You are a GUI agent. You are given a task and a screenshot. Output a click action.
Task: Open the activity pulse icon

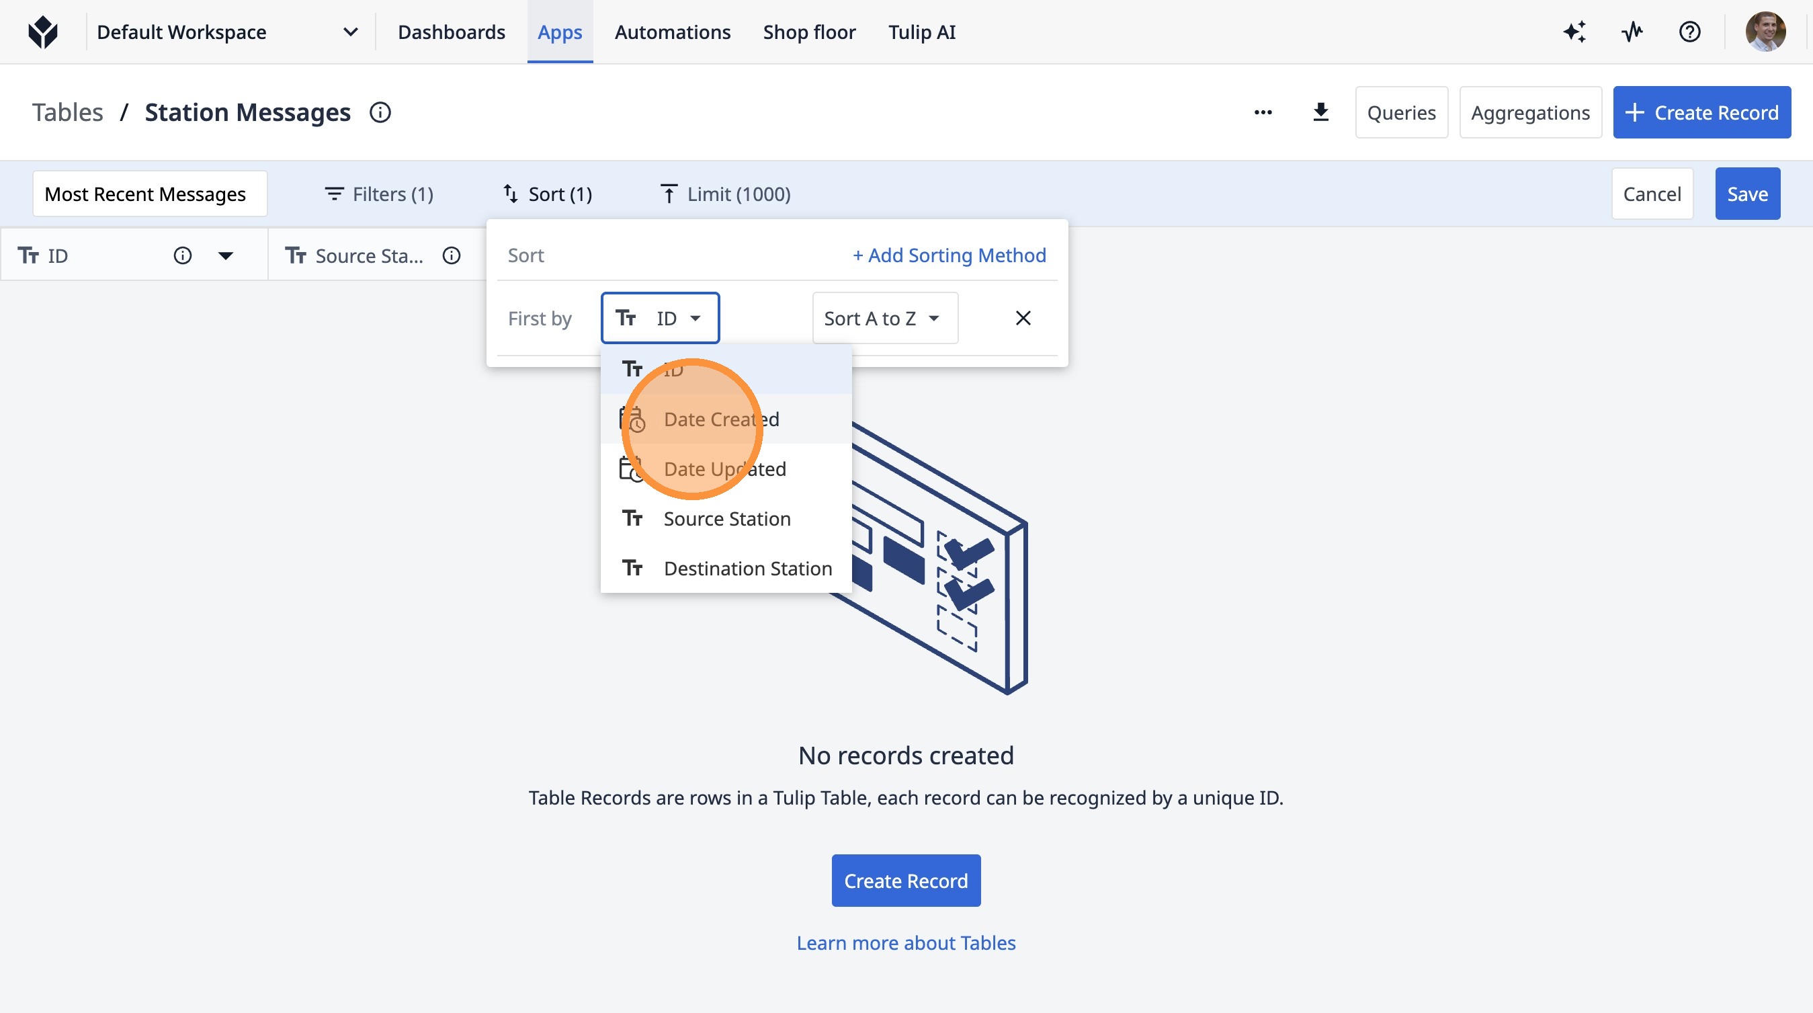(x=1632, y=32)
